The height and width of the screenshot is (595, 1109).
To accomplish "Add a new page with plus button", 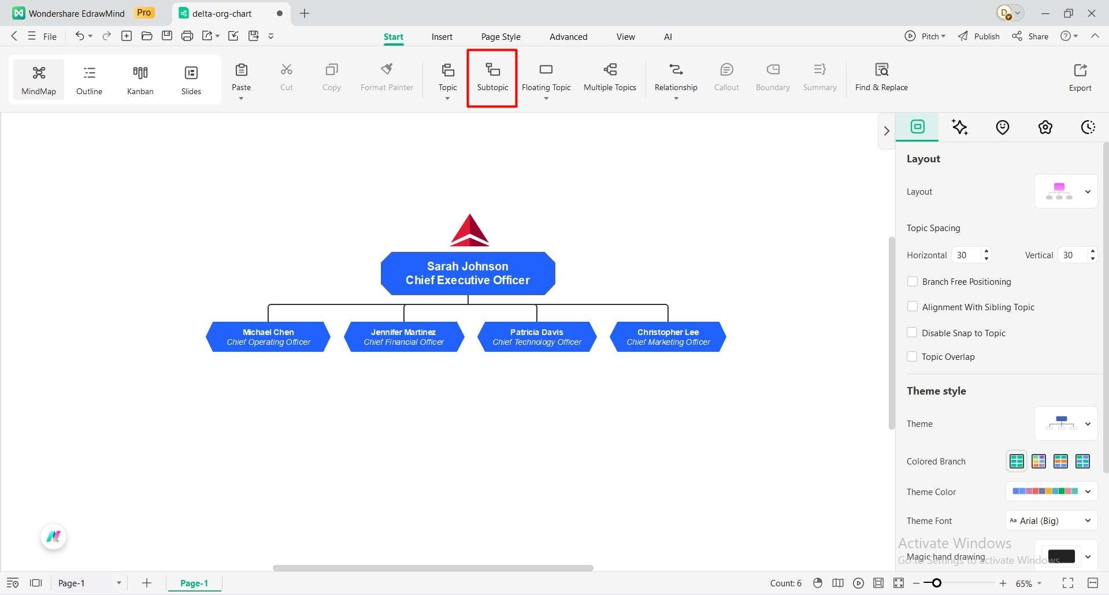I will pos(147,583).
